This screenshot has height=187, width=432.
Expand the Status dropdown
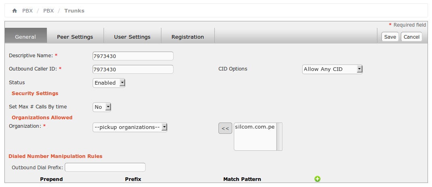tap(109, 83)
